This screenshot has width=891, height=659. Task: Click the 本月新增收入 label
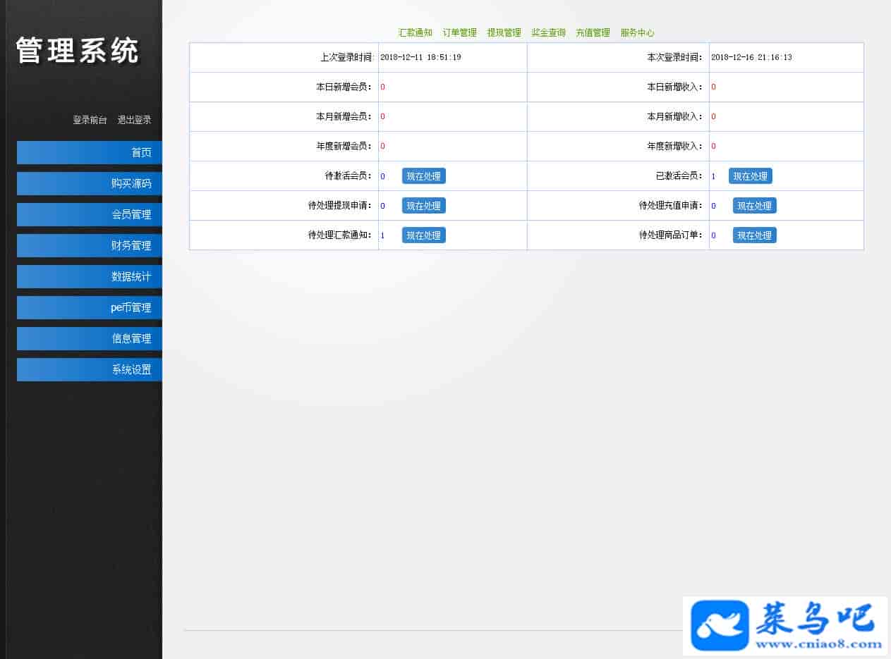675,116
